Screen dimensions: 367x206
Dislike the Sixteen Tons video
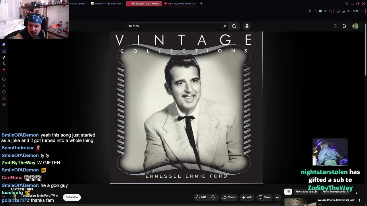213,197
